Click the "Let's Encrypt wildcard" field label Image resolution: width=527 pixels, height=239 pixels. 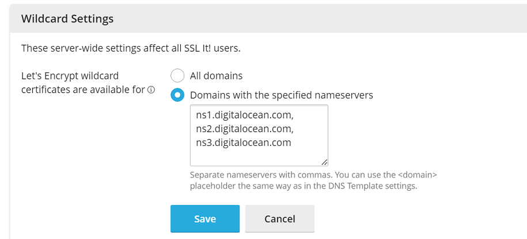(73, 75)
